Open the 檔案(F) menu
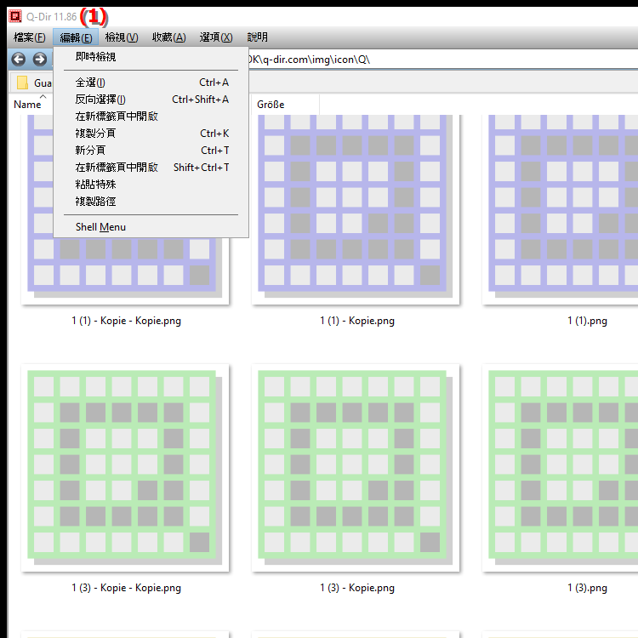Screen dimensions: 638x638 (x=29, y=37)
